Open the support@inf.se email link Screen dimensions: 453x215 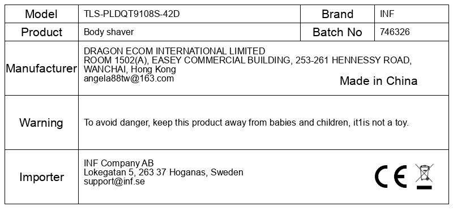pyautogui.click(x=114, y=182)
